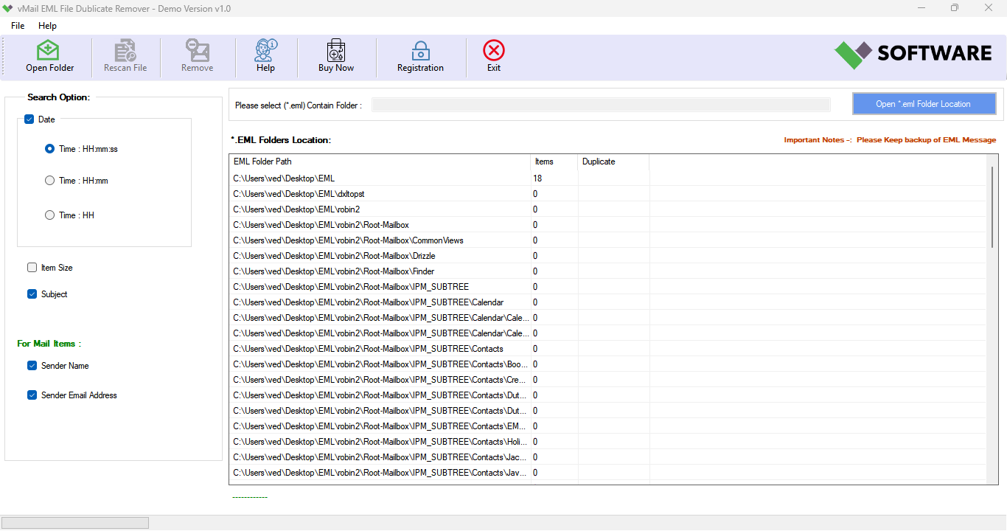Click the items count 18 cell
The height and width of the screenshot is (531, 1007).
coord(554,178)
